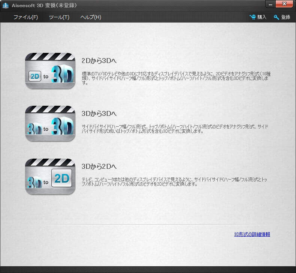Open the ファイル(F) menu
This screenshot has height=273, width=296.
pos(26,17)
